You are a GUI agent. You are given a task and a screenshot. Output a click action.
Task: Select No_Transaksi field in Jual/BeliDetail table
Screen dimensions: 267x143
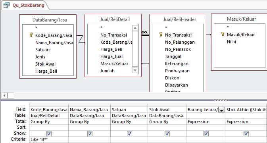(113, 35)
